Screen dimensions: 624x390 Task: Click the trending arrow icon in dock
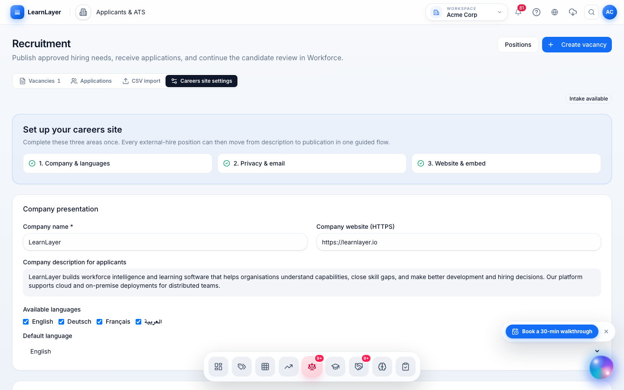click(x=289, y=367)
